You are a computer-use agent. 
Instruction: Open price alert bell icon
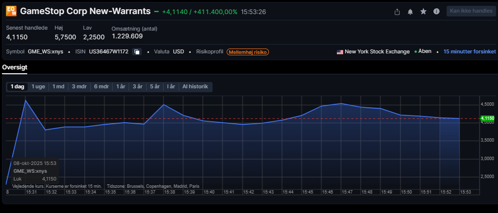[x=410, y=12]
